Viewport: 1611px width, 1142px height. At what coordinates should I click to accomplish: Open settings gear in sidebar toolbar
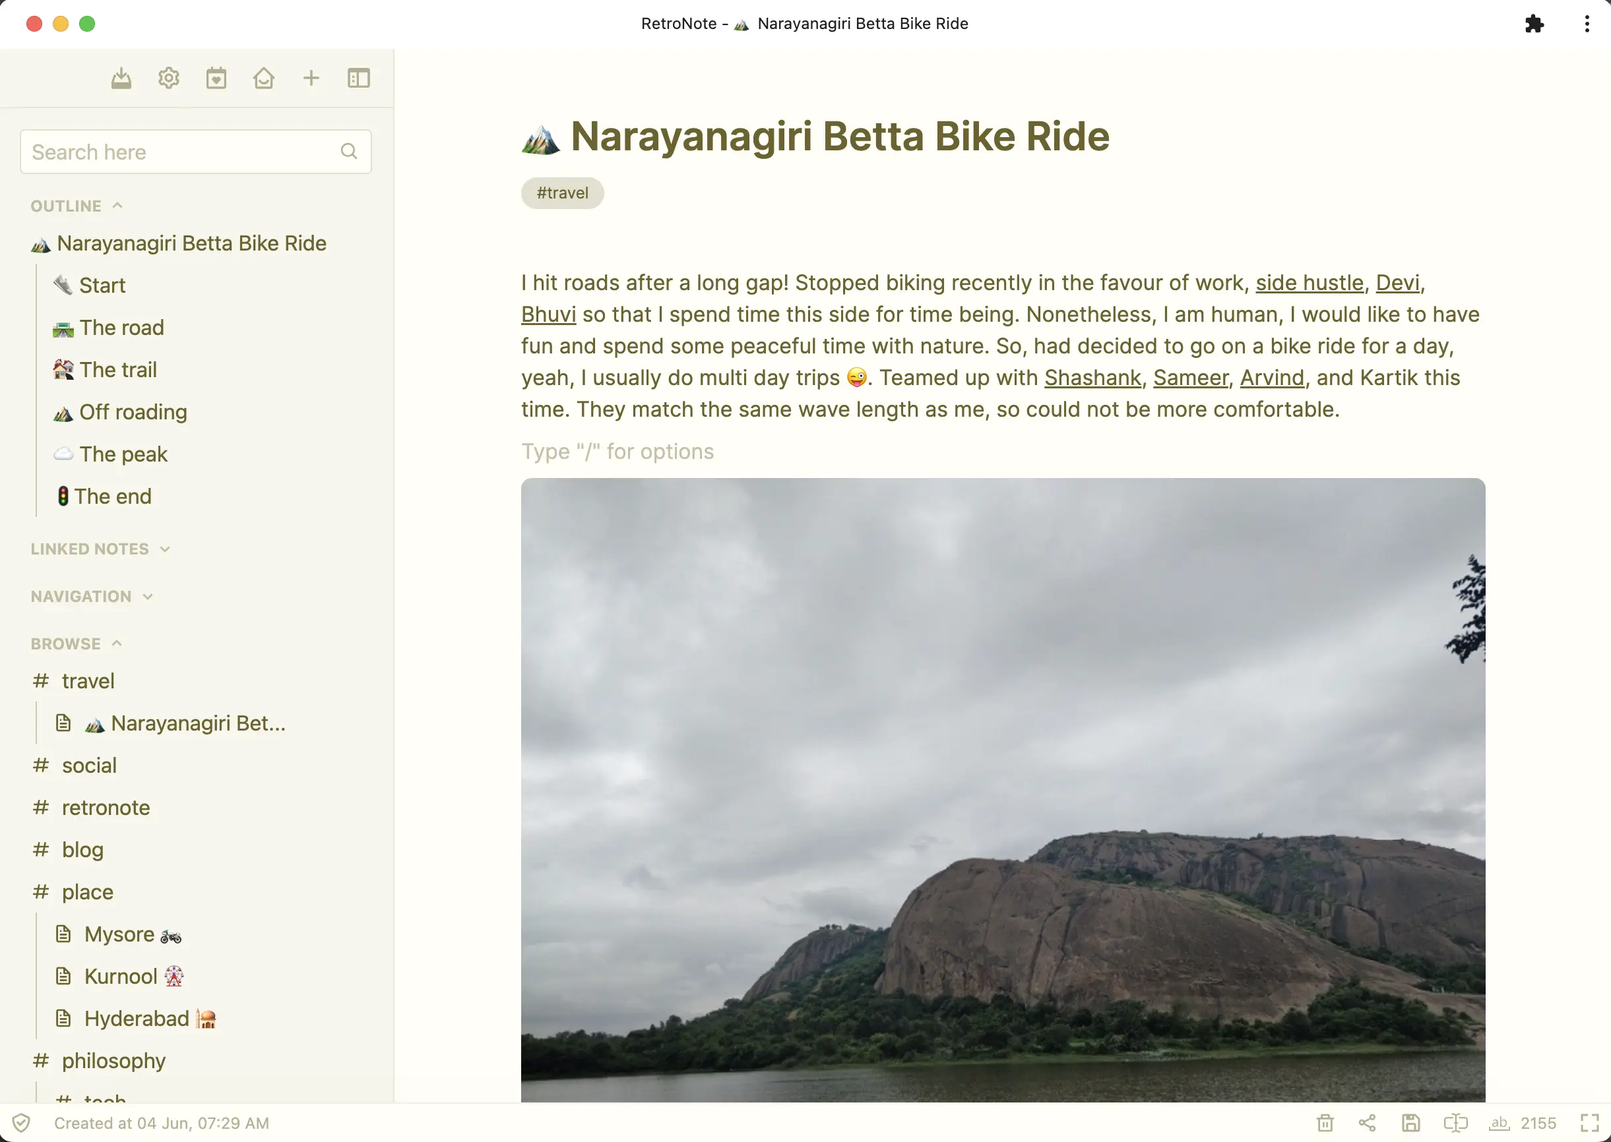tap(169, 78)
